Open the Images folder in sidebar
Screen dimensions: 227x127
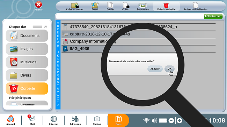pyautogui.click(x=27, y=49)
